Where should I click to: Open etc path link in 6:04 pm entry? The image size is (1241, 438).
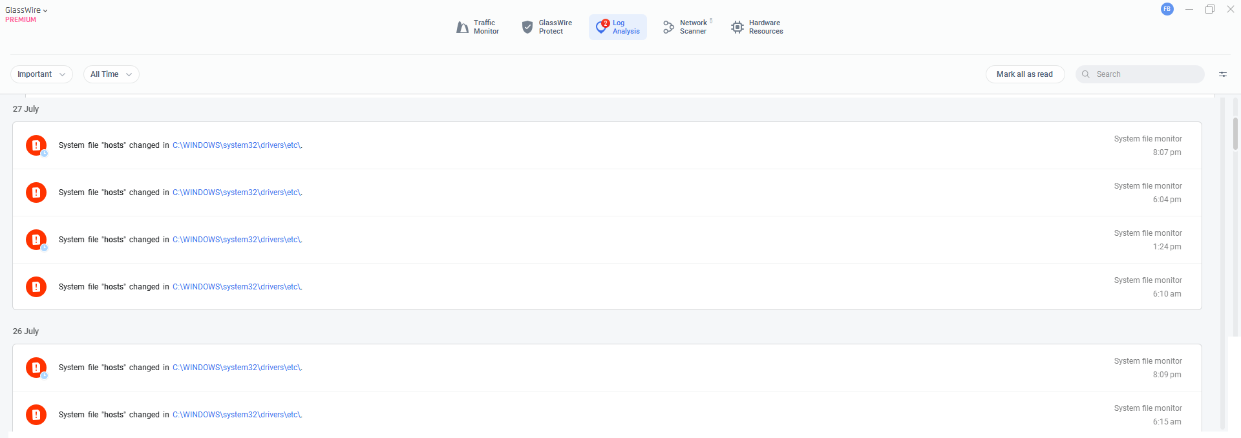[237, 193]
